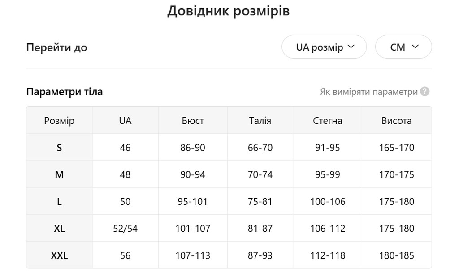This screenshot has height=276, width=459.
Task: Click the chevron beside CM
Action: click(x=415, y=47)
